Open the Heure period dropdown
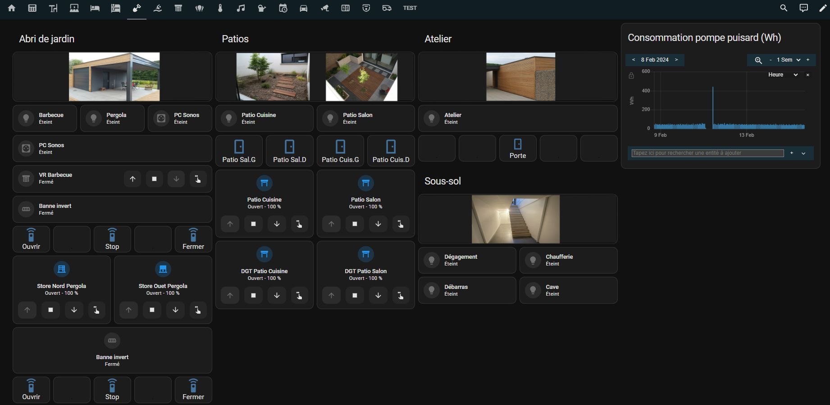Screen dimensions: 830x405 click(x=783, y=75)
